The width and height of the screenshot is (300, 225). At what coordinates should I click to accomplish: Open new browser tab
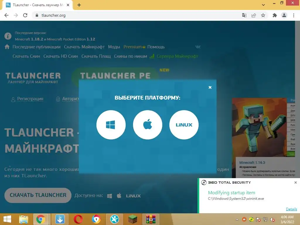pos(79,5)
